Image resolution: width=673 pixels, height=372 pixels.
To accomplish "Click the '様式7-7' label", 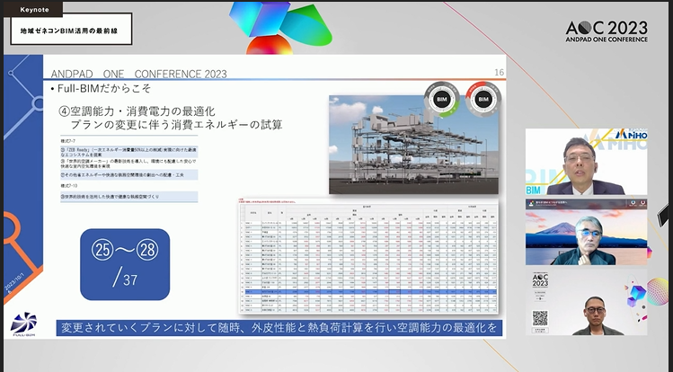I will (68, 141).
